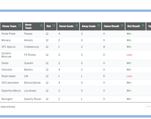
Task: Select the Dynamo Moscow cell
Action: coord(6,55)
